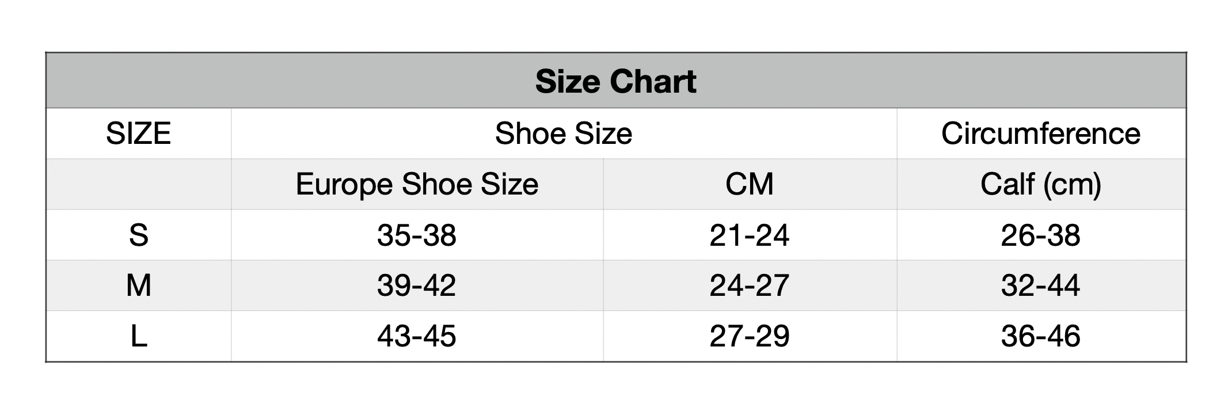
Task: Select the 39-42 Europe shoe size cell
Action: (x=417, y=285)
